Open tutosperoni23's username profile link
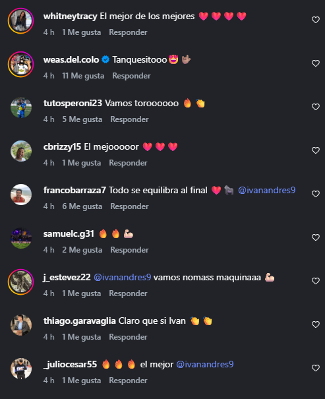The image size is (325, 399). pyautogui.click(x=73, y=104)
